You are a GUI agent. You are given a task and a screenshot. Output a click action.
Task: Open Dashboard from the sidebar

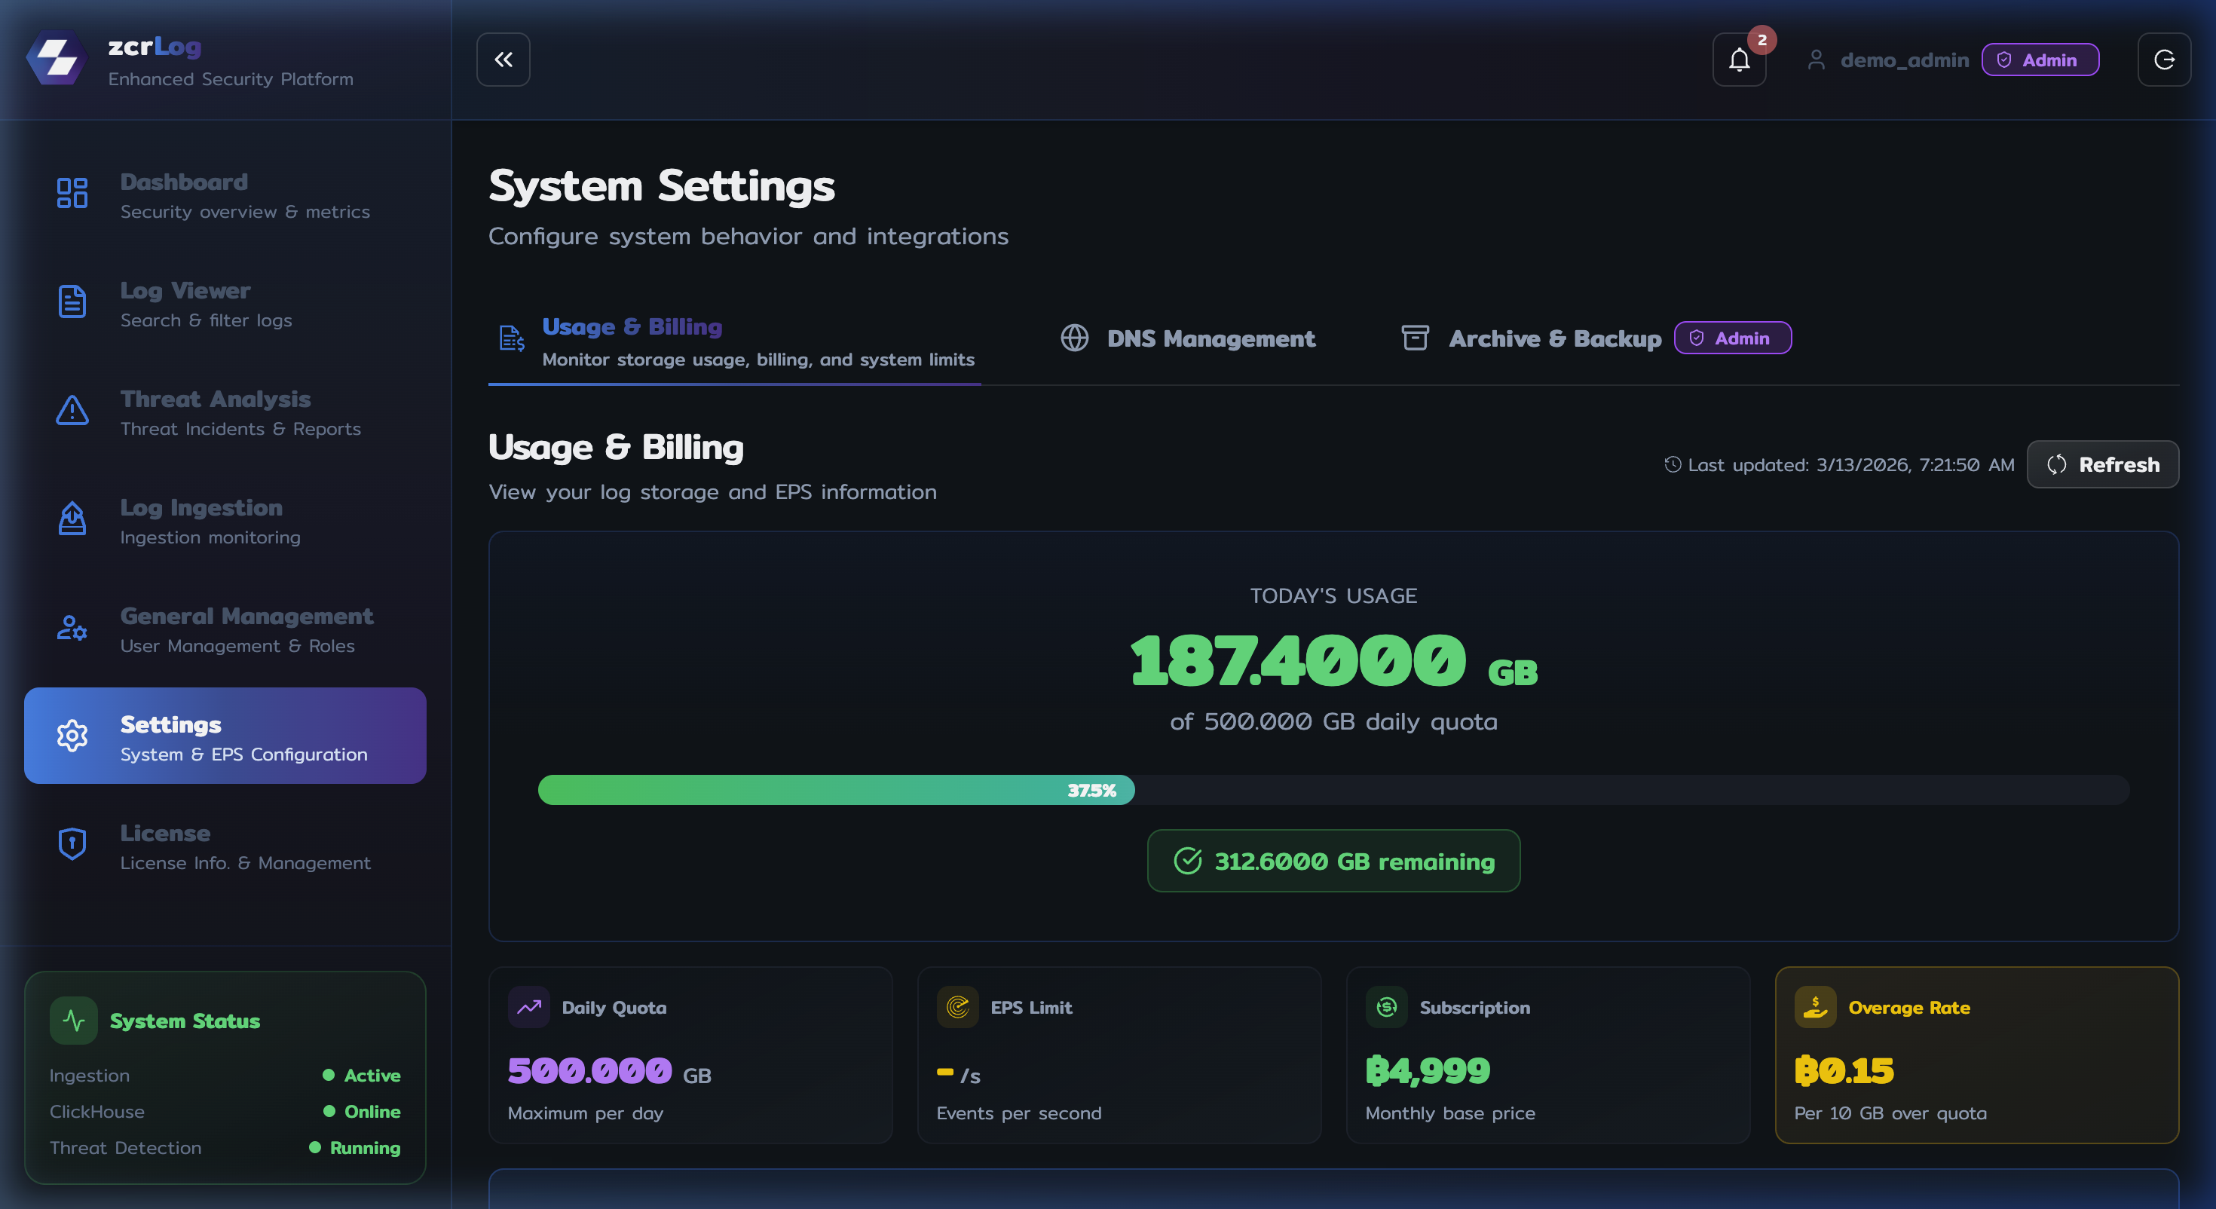[x=225, y=194]
